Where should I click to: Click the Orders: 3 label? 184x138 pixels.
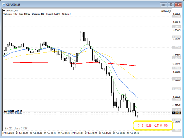coord(66,14)
